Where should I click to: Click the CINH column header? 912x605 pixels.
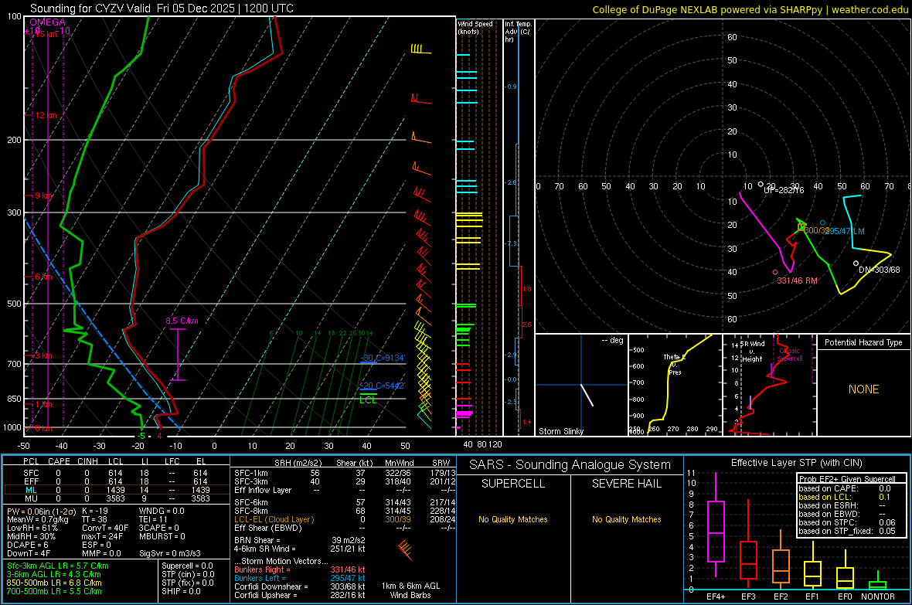pyautogui.click(x=88, y=461)
